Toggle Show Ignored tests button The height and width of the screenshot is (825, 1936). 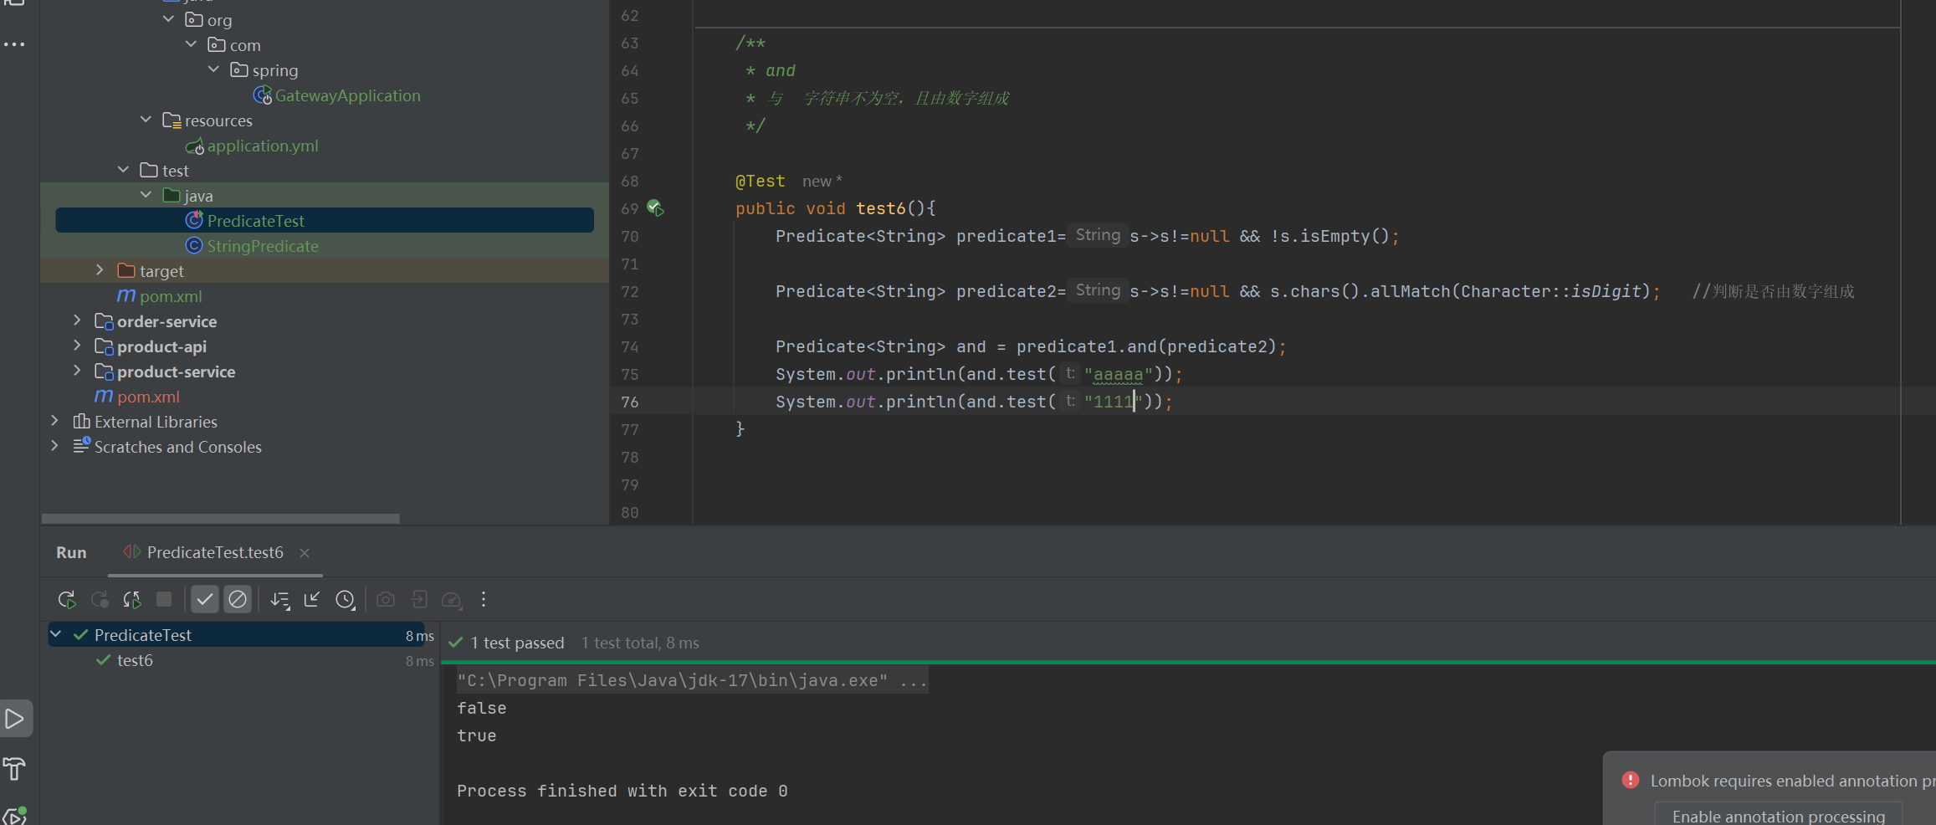[x=238, y=599]
